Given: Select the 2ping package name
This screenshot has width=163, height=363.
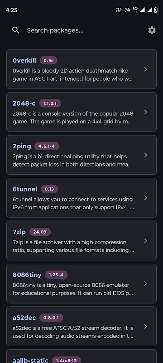Looking at the screenshot, I should 22,146.
